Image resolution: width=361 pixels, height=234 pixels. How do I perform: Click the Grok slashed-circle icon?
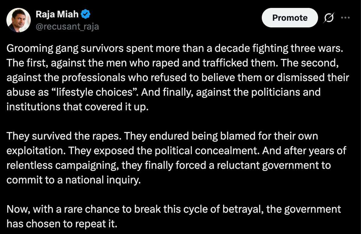tap(329, 18)
